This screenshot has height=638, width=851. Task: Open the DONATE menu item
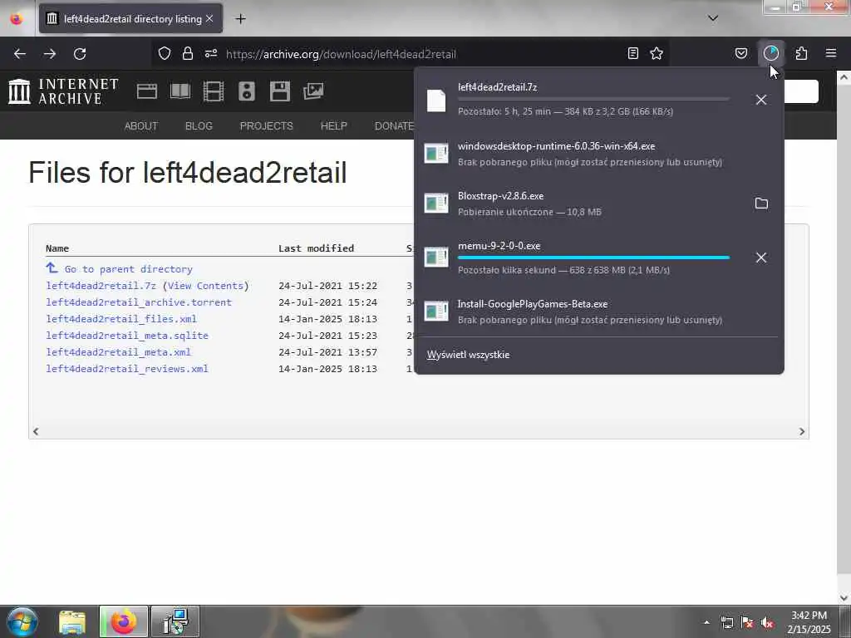[394, 126]
